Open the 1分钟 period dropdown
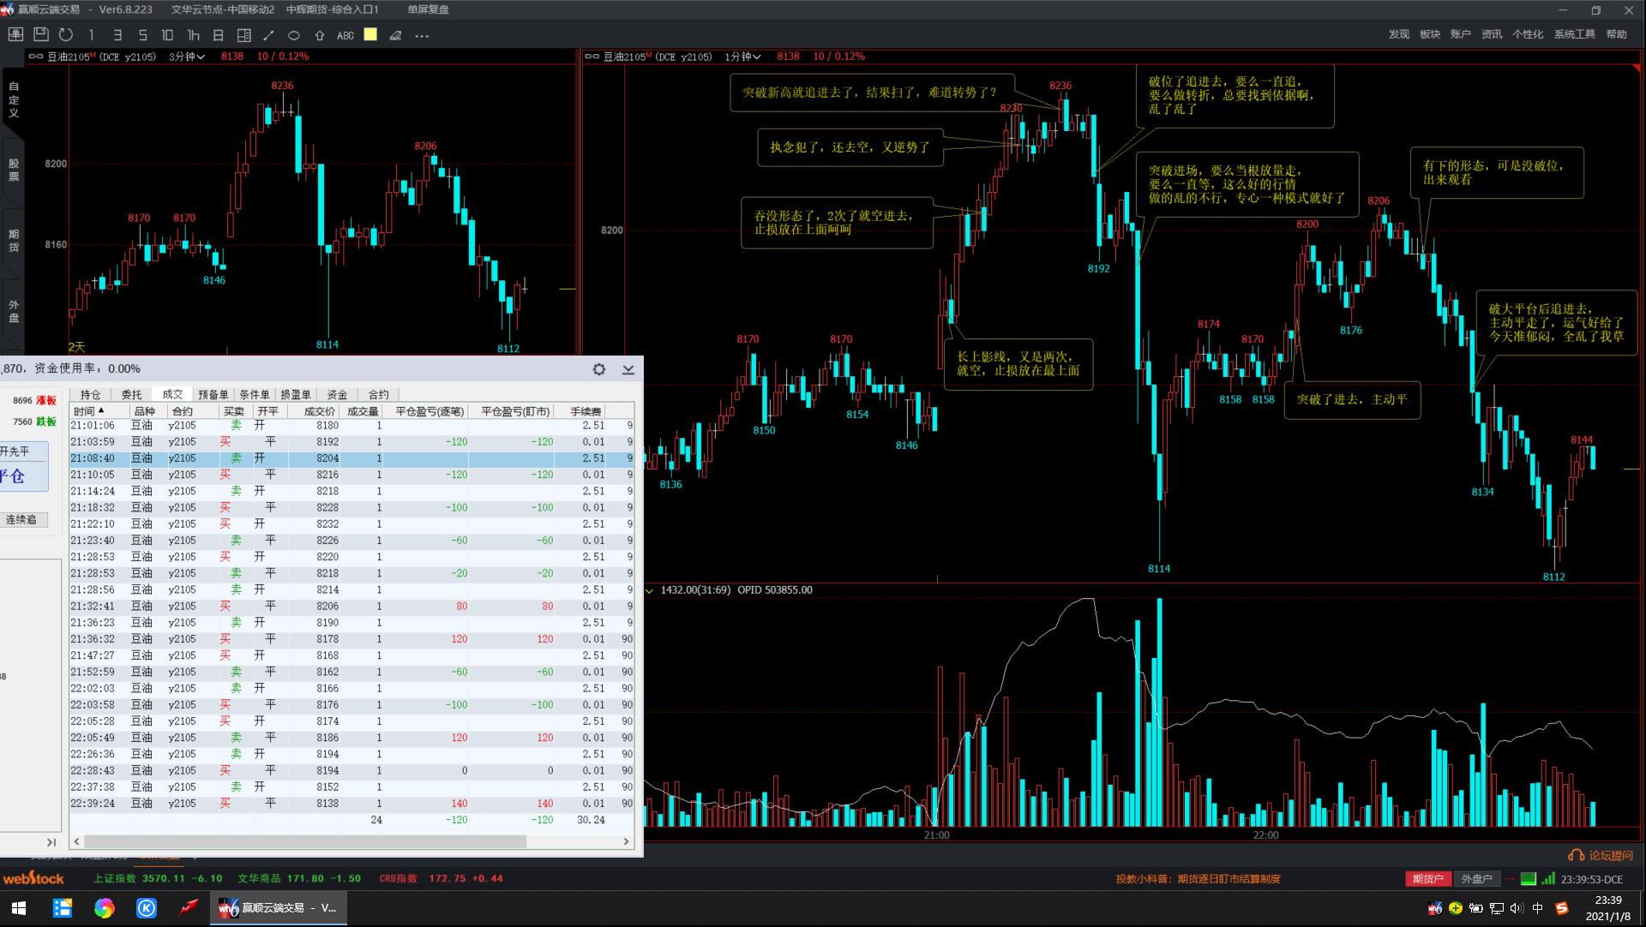Screen dimensions: 1646x927 click(742, 57)
